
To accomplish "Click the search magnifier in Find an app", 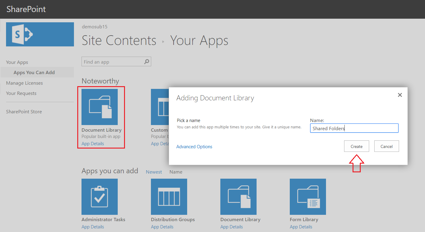I will pyautogui.click(x=147, y=62).
